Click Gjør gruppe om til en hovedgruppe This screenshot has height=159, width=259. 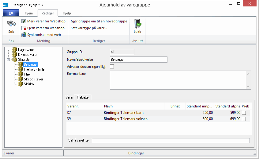point(99,21)
